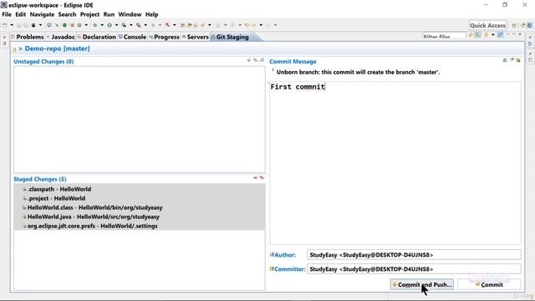Open the New dropdown arrow
The height and width of the screenshot is (301, 535).
[x=12, y=25]
